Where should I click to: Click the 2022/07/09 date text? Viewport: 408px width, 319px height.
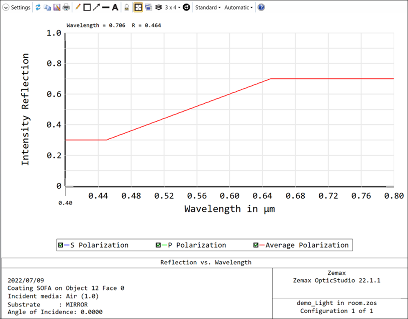coord(26,280)
